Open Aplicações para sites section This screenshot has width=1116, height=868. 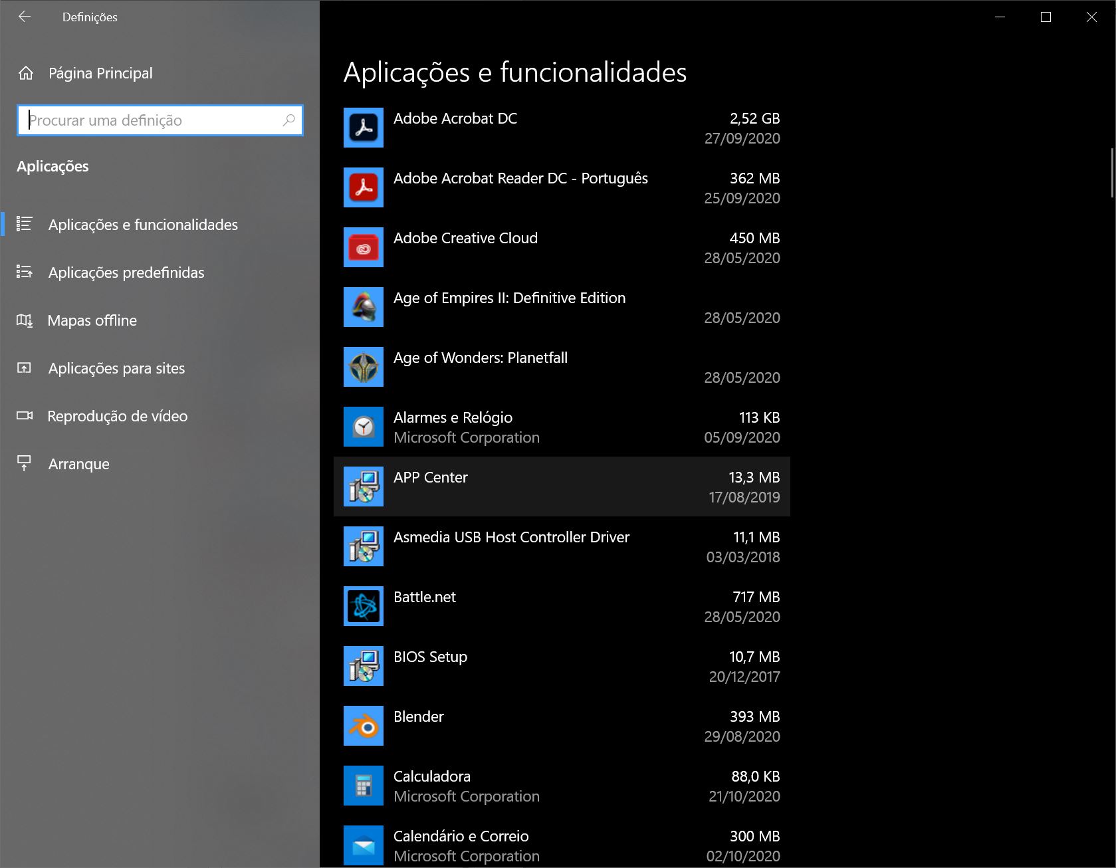[x=160, y=368]
